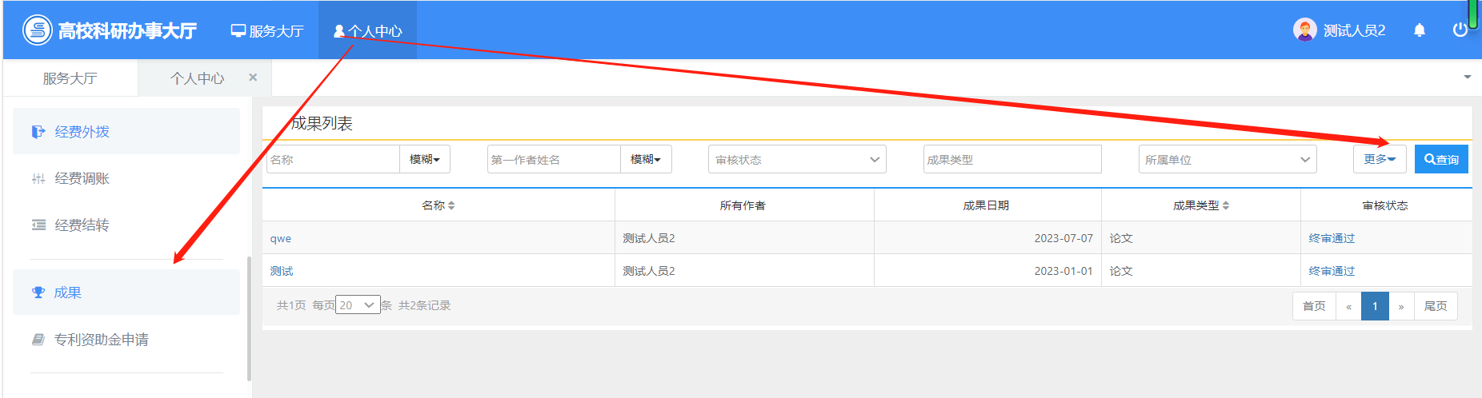The image size is (1482, 398).
Task: Open 经费调账 in the sidebar
Action: [x=82, y=178]
